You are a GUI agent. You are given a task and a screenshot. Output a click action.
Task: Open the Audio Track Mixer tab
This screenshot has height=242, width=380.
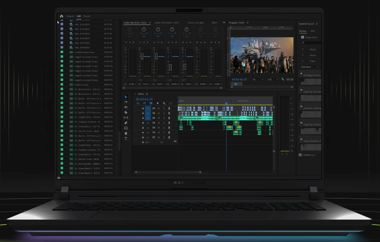tap(167, 23)
